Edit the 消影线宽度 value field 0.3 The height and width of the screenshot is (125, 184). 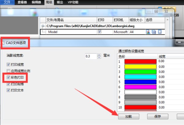point(91,56)
